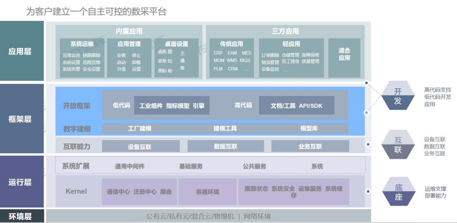This screenshot has width=457, height=223.
Task: Click 工厂建模 in the 数字建模 row
Action: [x=140, y=129]
